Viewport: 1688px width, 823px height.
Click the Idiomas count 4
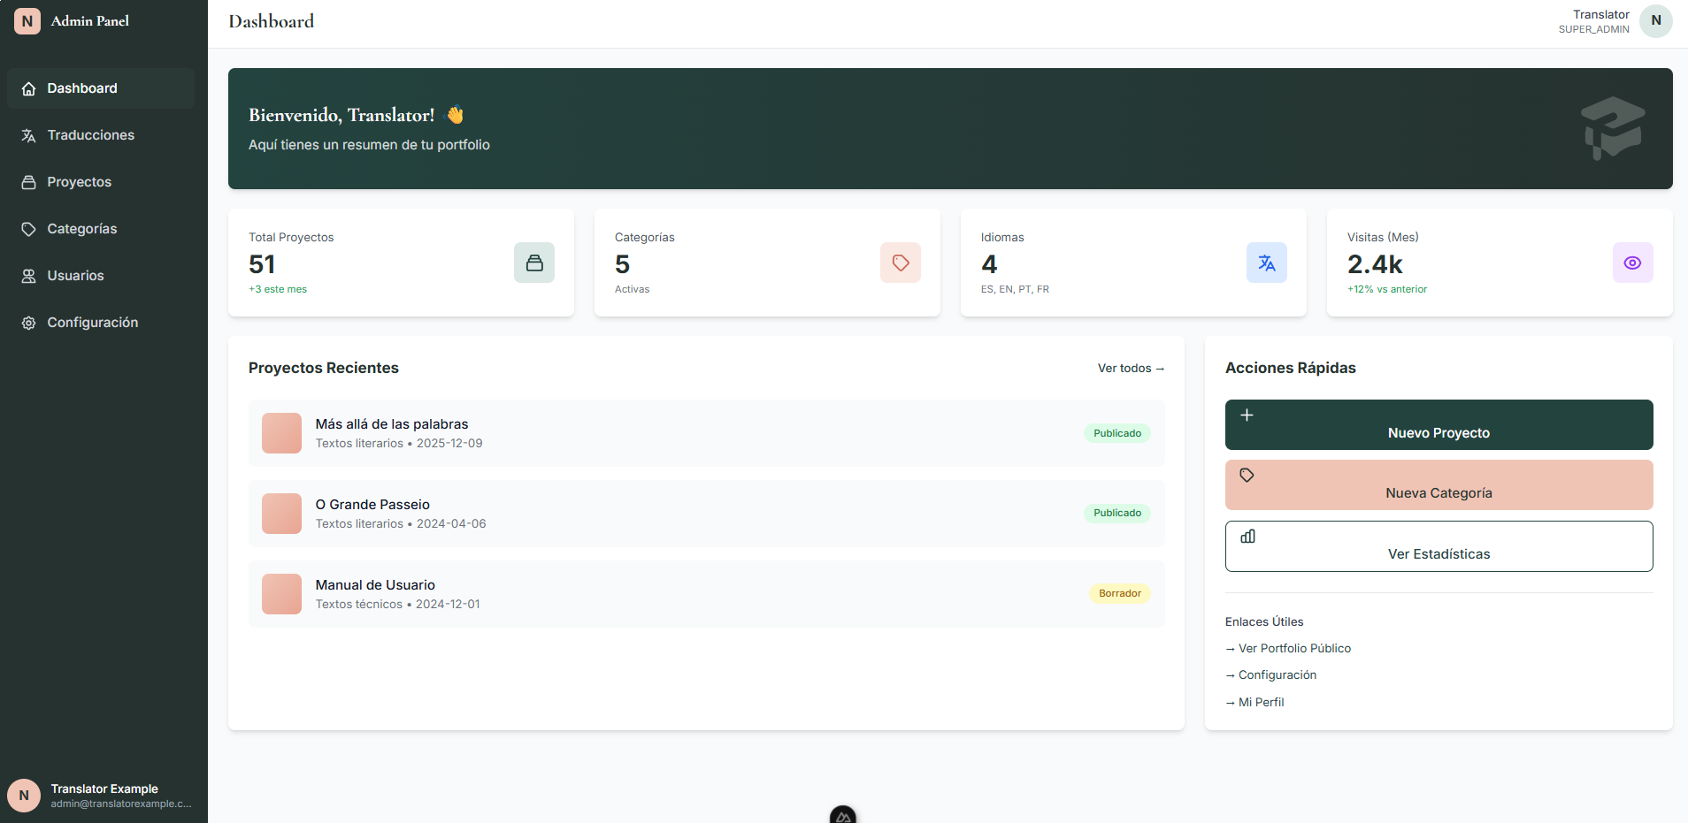point(989,264)
